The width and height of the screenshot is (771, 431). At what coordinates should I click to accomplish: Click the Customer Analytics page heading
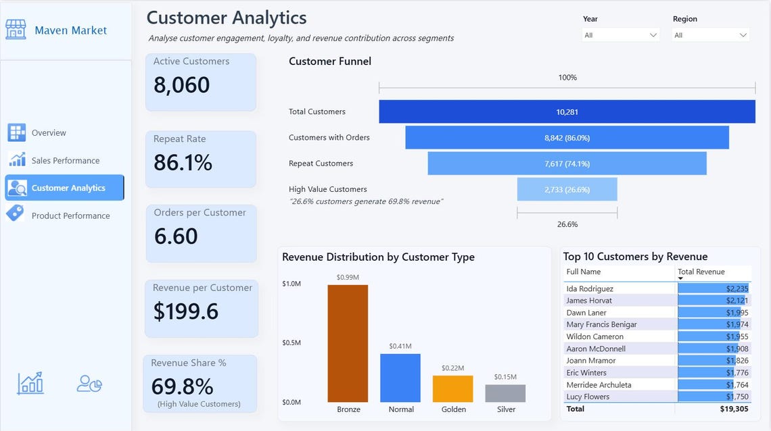point(227,18)
